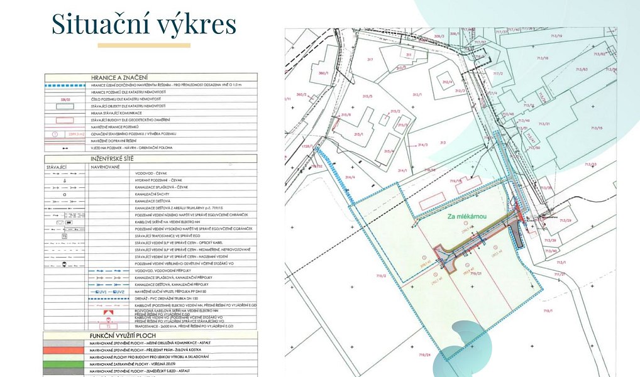
Task: Click the existing cable cabinet symbols in legend
Action: pos(65,222)
